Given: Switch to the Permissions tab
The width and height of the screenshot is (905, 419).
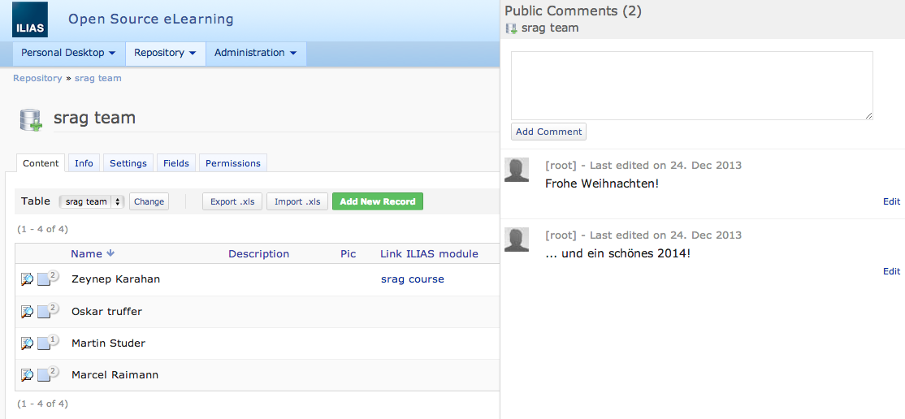Looking at the screenshot, I should pos(232,163).
